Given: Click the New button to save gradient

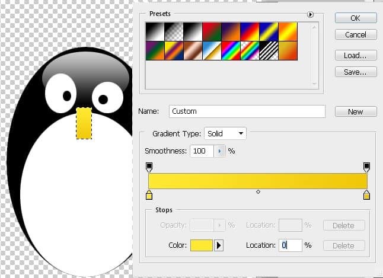Looking at the screenshot, I should pyautogui.click(x=355, y=111).
